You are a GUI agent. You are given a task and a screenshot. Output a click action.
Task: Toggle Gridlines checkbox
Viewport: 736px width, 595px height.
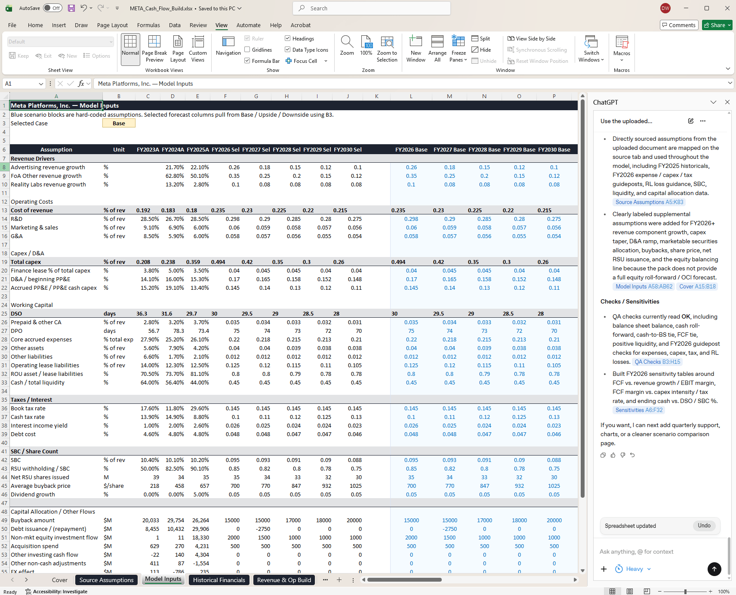(247, 50)
